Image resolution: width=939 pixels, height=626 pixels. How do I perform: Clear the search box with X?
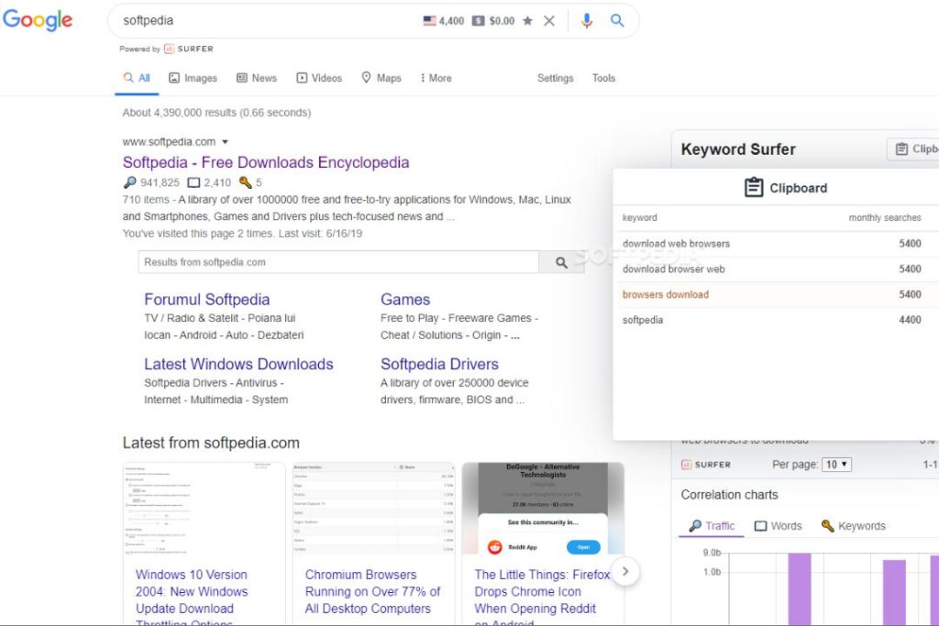(x=549, y=20)
